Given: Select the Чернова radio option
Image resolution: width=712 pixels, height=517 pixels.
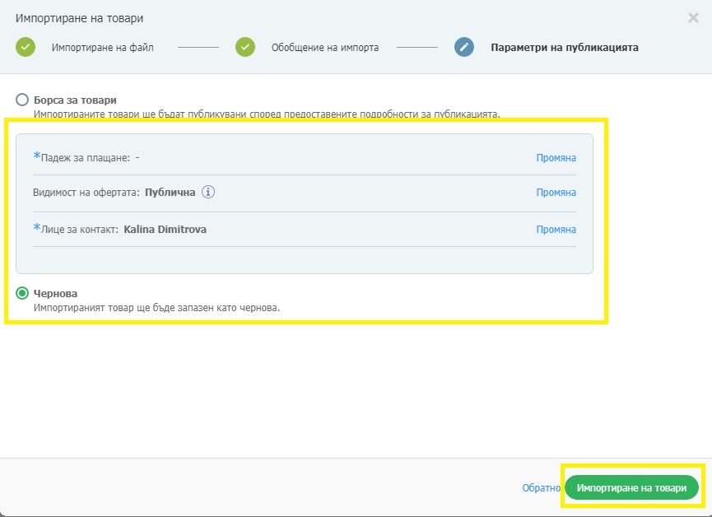Looking at the screenshot, I should [21, 293].
